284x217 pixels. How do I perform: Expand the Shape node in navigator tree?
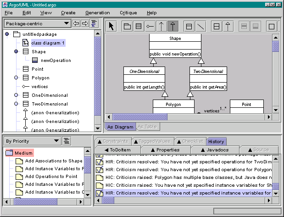pyautogui.click(x=16, y=51)
